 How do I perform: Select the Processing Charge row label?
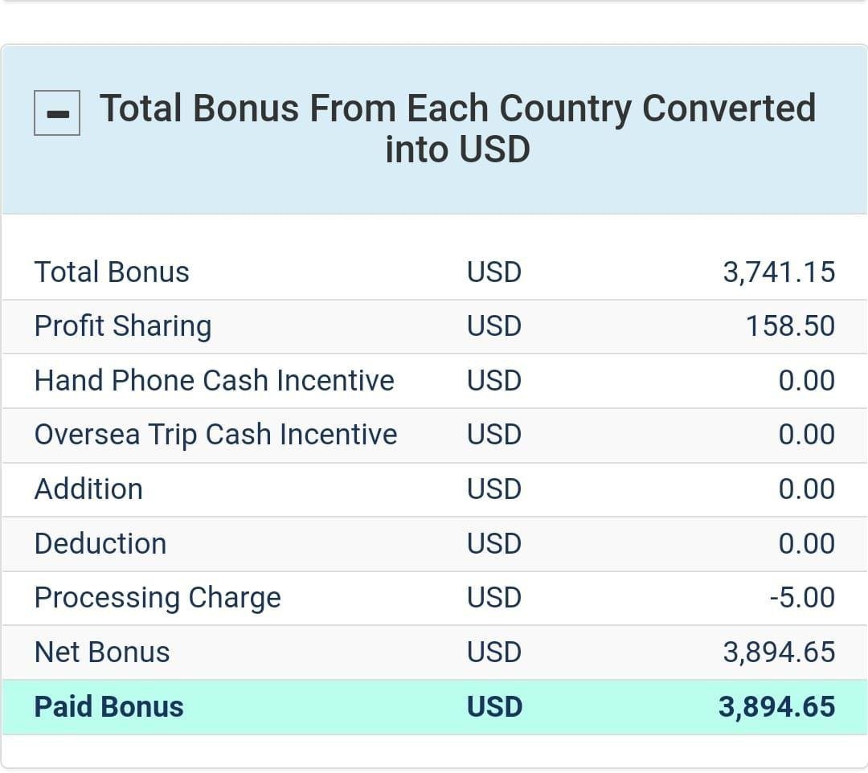point(158,598)
